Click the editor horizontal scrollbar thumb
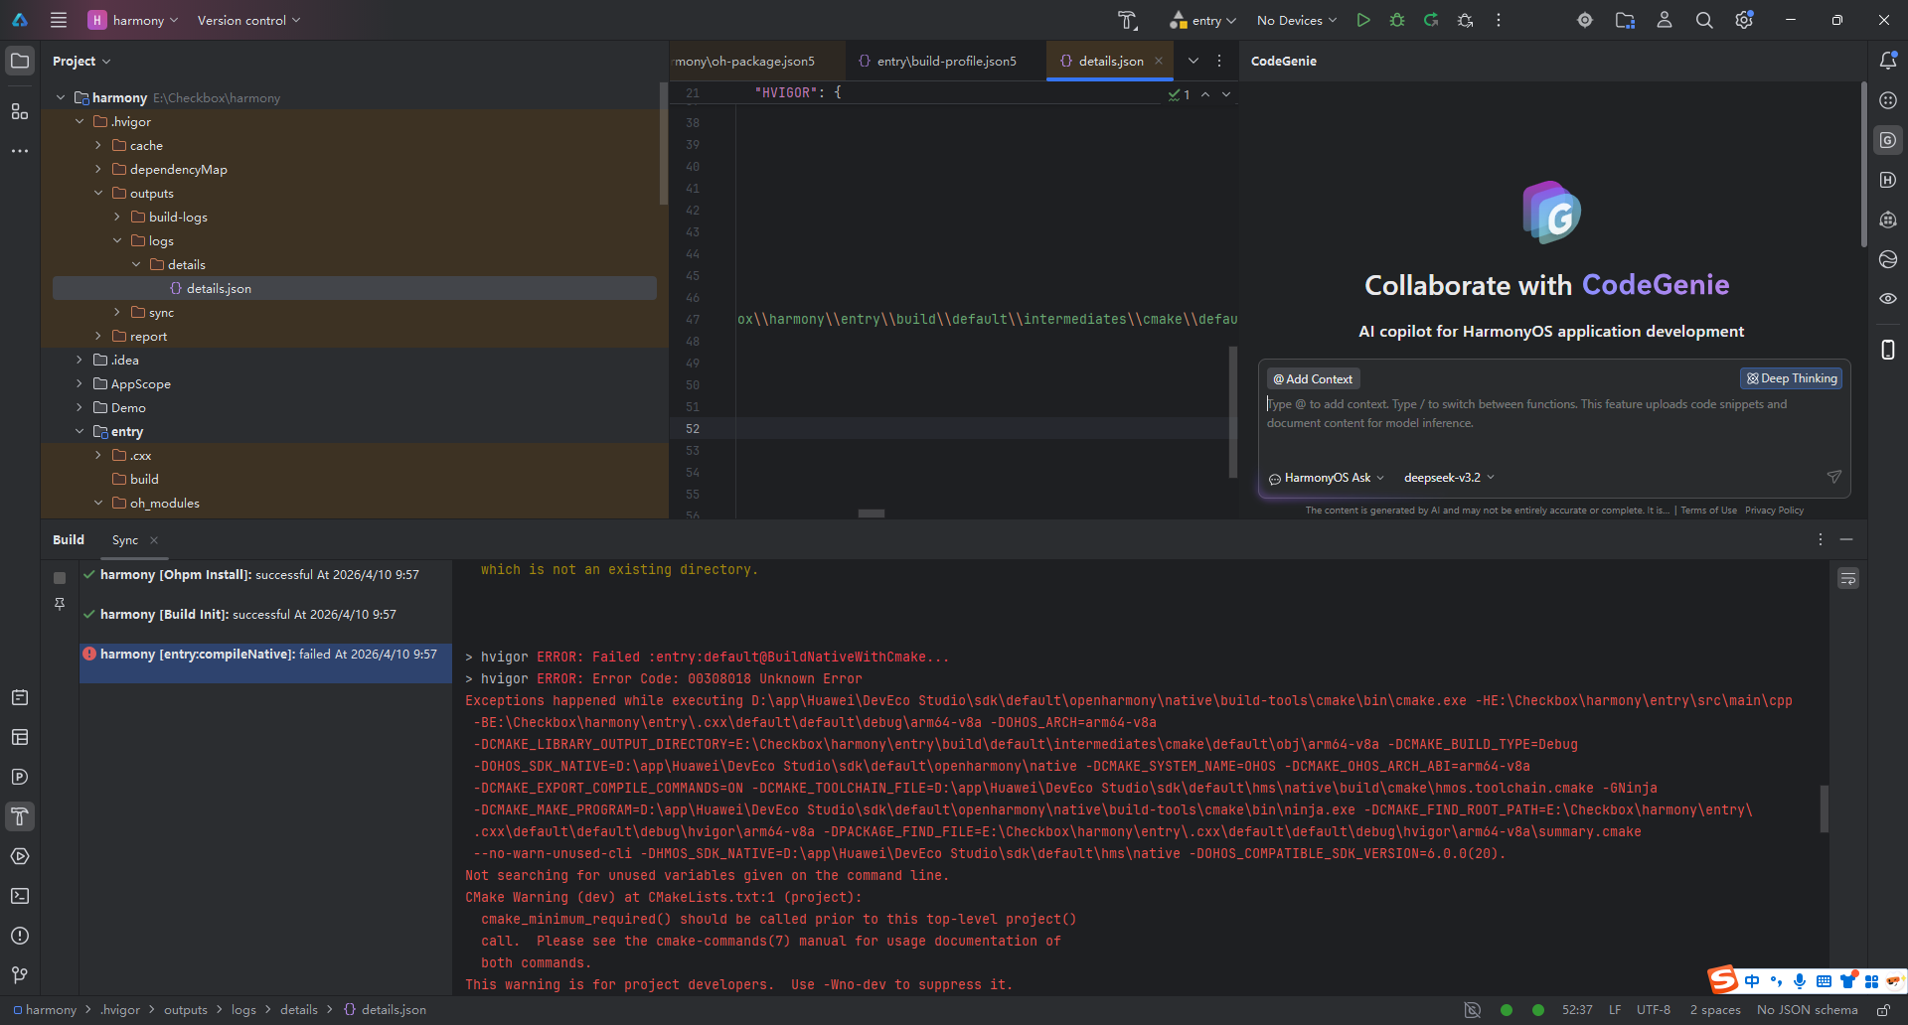This screenshot has height=1025, width=1908. [872, 513]
